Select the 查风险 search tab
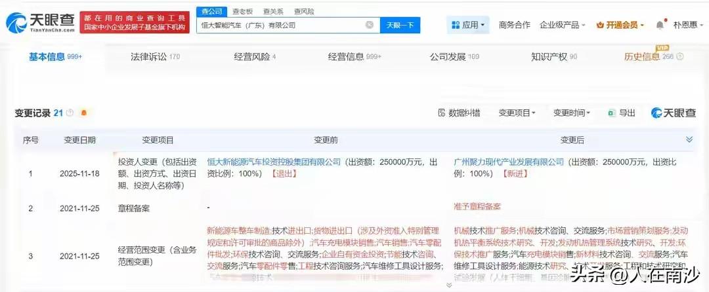Screen dimensions: 709x292 303,11
